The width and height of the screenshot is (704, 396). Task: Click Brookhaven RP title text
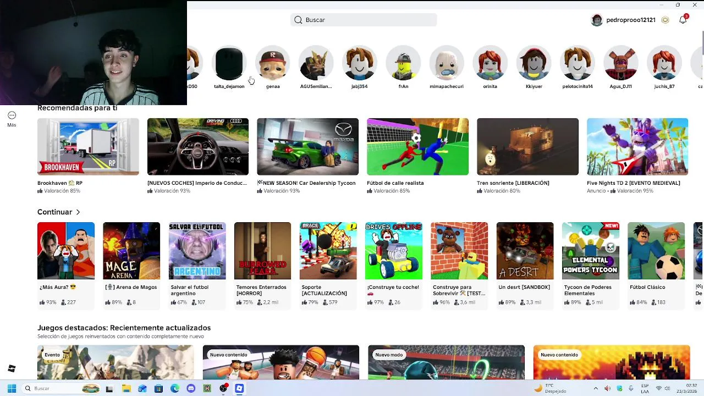tap(60, 183)
